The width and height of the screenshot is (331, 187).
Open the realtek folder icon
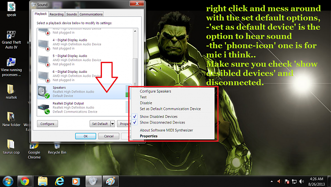[11, 92]
